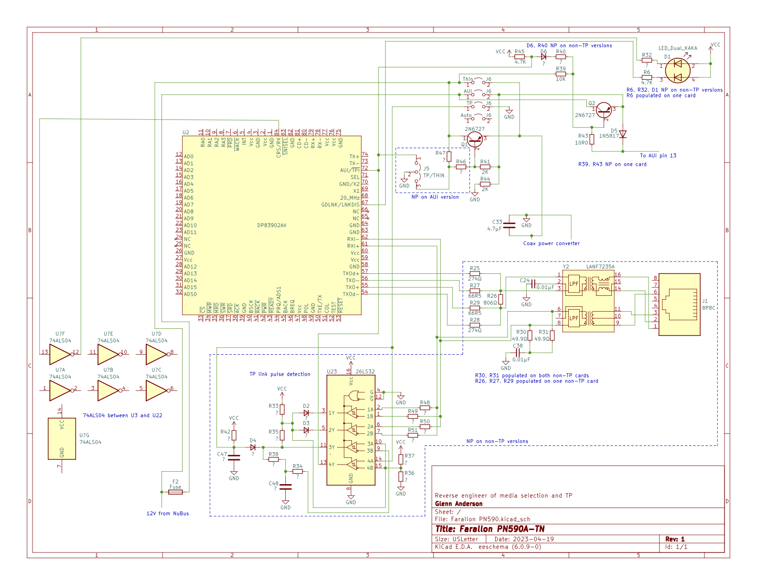
Task: Select the R26 806Ω resistor symbol
Action: point(500,299)
